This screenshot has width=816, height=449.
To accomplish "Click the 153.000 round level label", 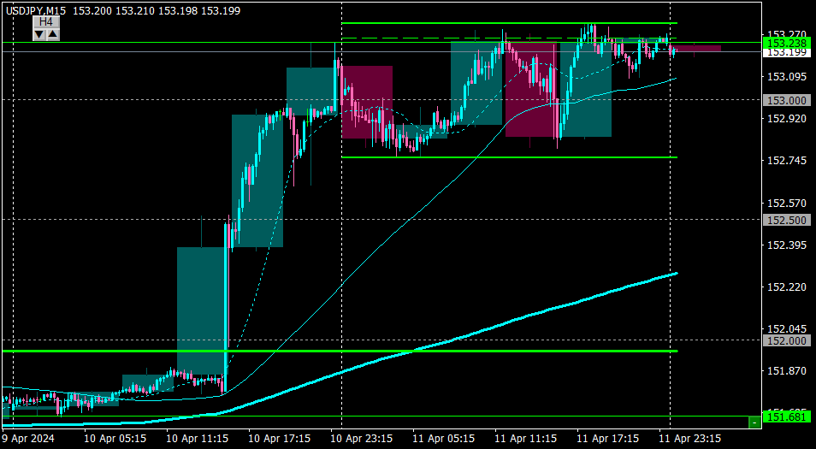I will click(x=787, y=100).
